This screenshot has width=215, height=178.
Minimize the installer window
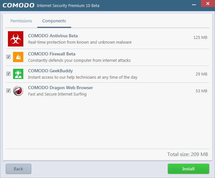click(194, 5)
